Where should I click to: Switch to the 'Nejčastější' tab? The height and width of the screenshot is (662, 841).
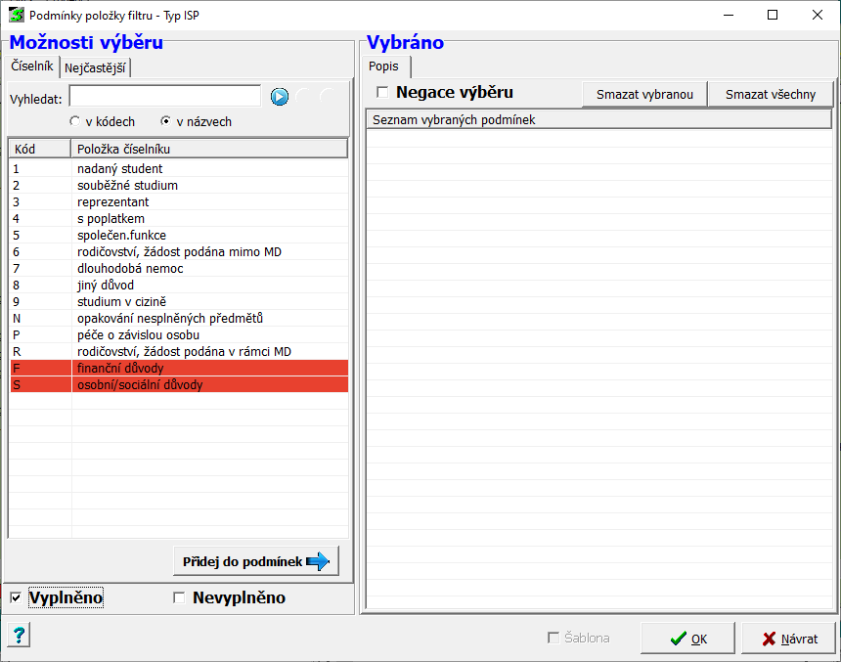tap(95, 67)
